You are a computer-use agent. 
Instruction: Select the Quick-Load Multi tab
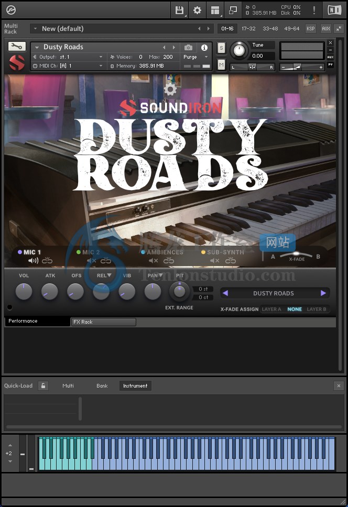[x=68, y=385]
